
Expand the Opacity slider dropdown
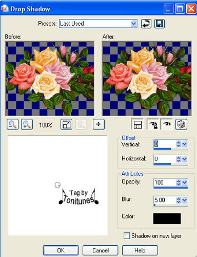coord(184,182)
